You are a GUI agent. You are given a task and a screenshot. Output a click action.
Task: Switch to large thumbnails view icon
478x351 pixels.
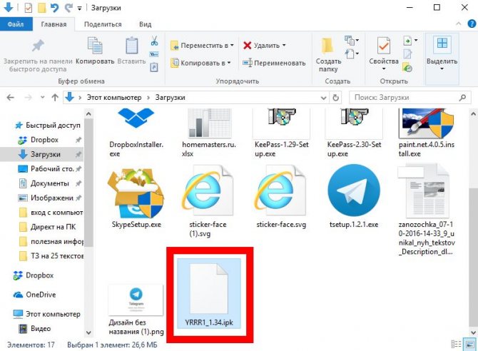[469, 345]
